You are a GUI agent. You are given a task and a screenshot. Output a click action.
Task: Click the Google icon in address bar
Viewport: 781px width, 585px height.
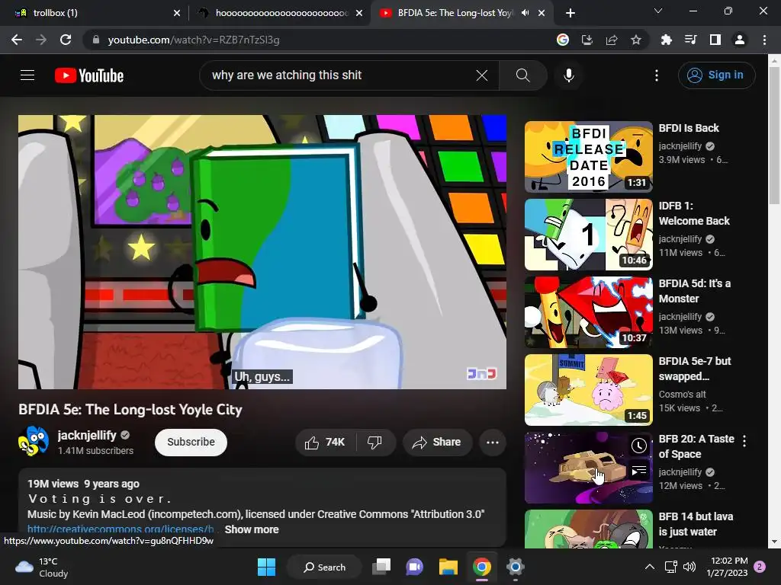(563, 40)
